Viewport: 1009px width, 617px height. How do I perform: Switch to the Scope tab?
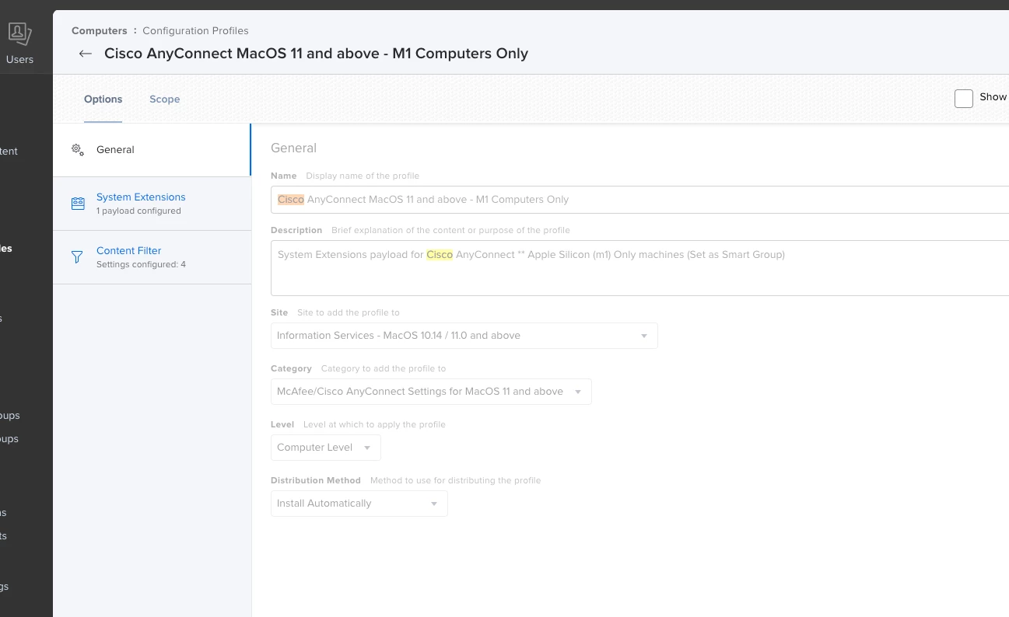coord(164,99)
